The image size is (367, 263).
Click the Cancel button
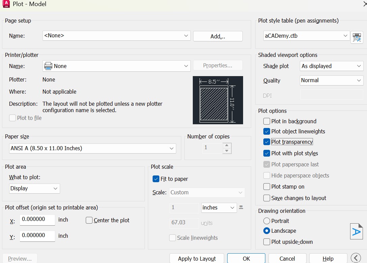pyautogui.click(x=287, y=259)
